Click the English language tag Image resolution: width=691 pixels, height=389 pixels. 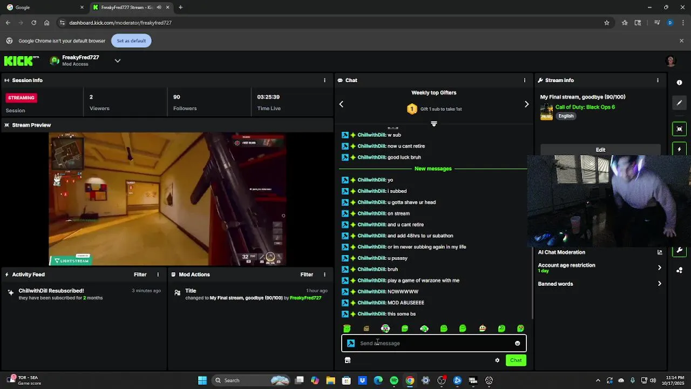[x=566, y=116]
